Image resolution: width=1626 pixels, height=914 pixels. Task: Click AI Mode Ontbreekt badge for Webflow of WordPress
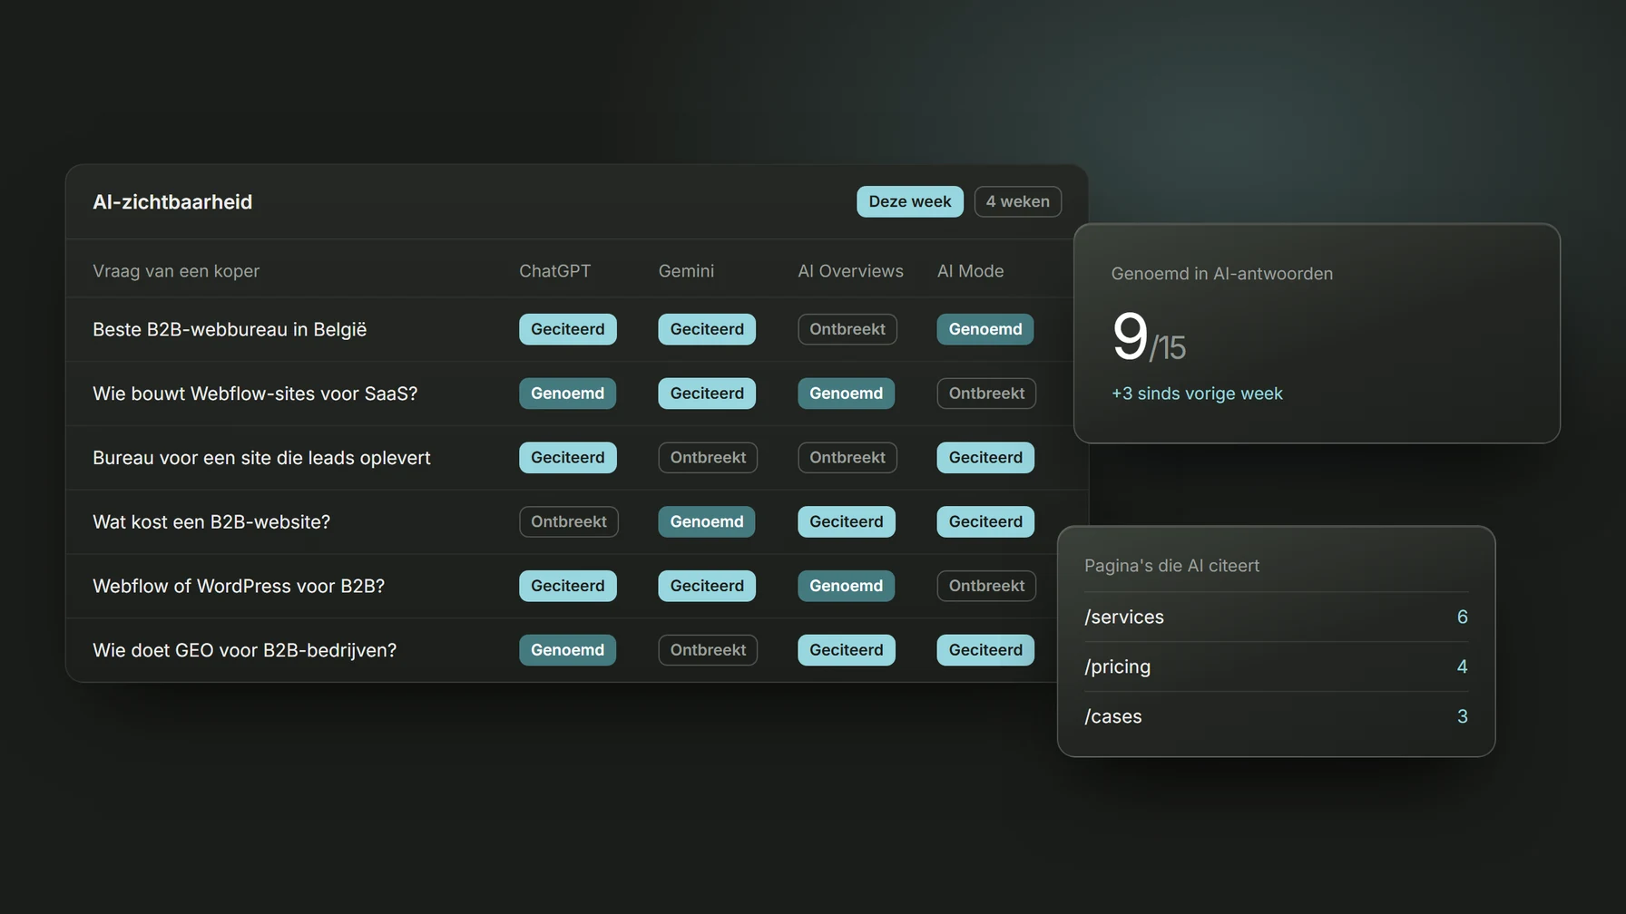986,586
